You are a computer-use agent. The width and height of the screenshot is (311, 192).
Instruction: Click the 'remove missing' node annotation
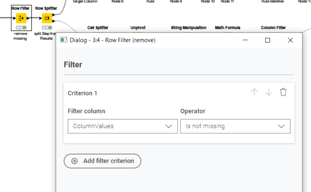click(x=20, y=36)
